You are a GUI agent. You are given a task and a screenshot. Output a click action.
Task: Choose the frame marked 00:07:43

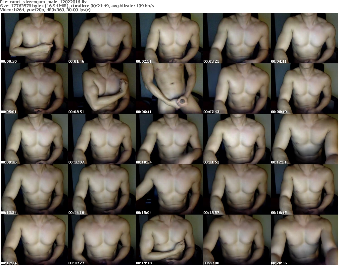[x=237, y=89]
